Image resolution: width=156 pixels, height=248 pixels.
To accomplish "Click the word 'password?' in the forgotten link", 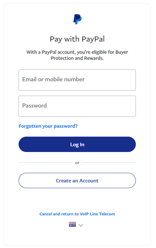I will [x=66, y=126].
